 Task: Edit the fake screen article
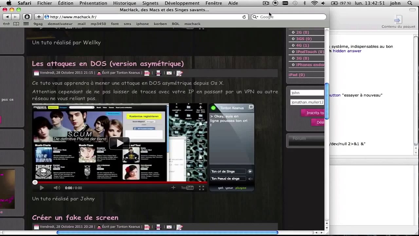point(179,227)
